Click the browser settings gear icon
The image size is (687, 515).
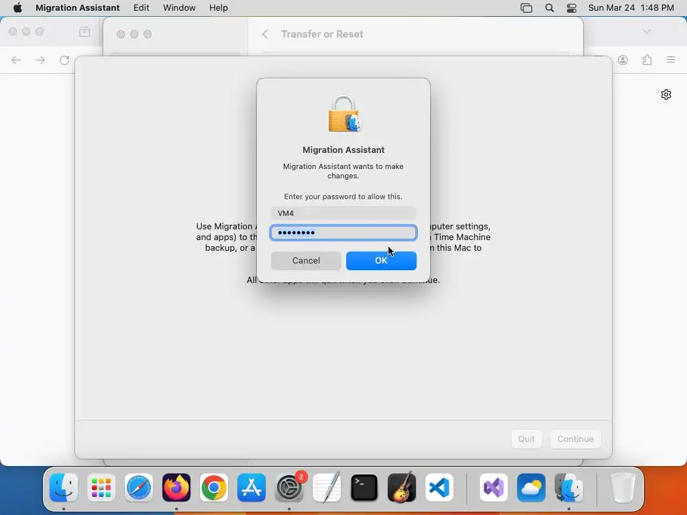pyautogui.click(x=666, y=95)
